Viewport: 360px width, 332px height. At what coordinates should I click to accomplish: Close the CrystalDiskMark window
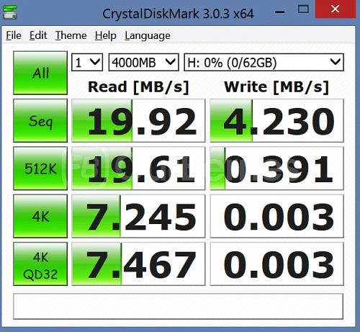(335, 9)
